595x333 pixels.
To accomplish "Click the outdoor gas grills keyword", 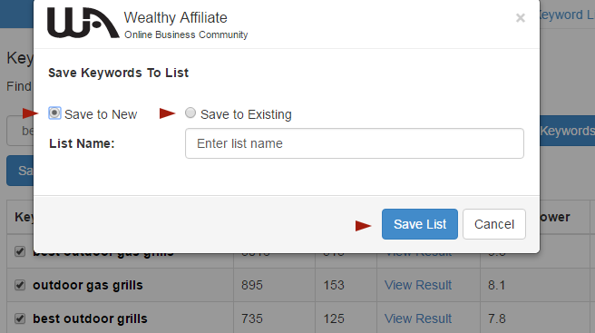I will pos(88,285).
